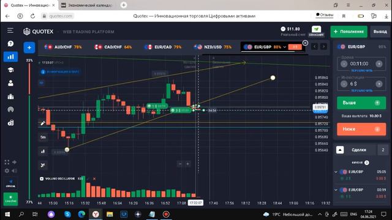Screen dimensions: 392x220
Task: Click the withdrawal Вывод button
Action: point(380,32)
